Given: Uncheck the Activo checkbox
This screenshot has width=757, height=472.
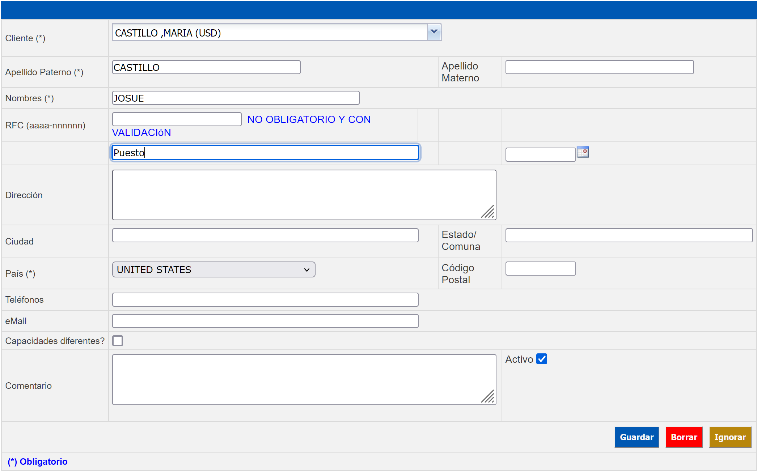Looking at the screenshot, I should point(542,359).
